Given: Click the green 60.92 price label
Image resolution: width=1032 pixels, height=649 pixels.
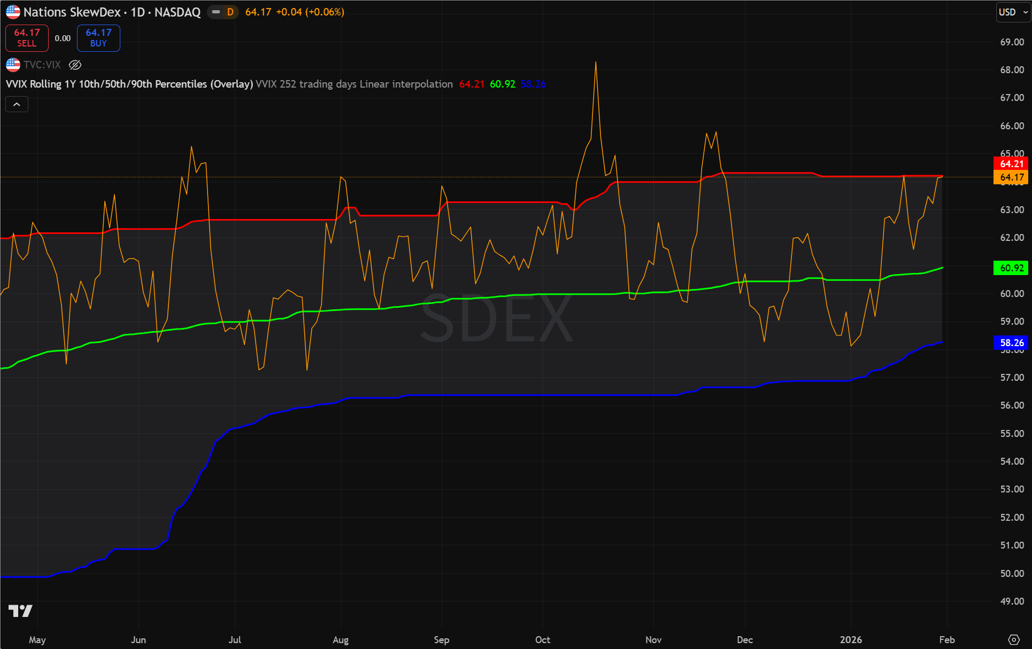Looking at the screenshot, I should 1011,268.
